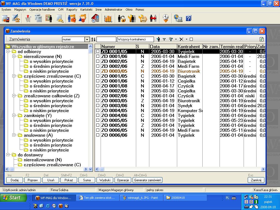Check the box next to ZO 0003/06
The width and height of the screenshot is (280, 210).
[98, 106]
